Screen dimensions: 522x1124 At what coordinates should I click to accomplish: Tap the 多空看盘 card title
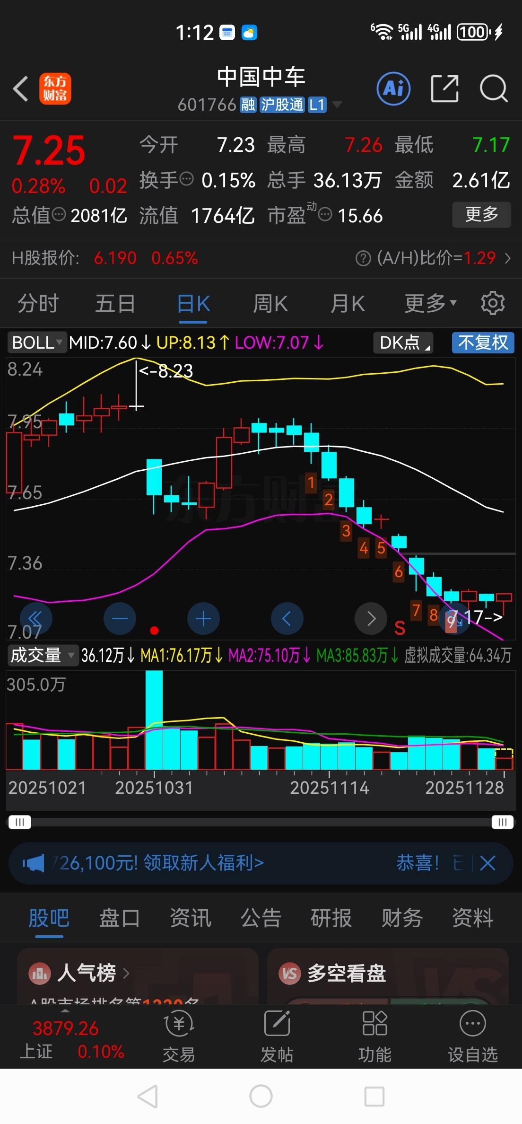(x=347, y=974)
